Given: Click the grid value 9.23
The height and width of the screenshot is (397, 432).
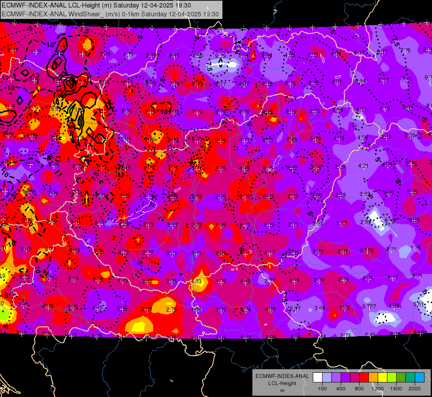Looking at the screenshot, I should (49, 278).
